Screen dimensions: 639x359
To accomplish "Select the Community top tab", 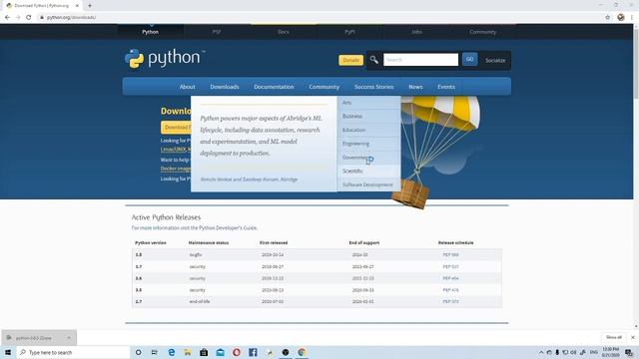I will click(x=483, y=32).
